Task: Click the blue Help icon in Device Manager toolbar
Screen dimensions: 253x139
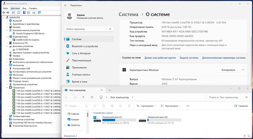Action: 24,13
